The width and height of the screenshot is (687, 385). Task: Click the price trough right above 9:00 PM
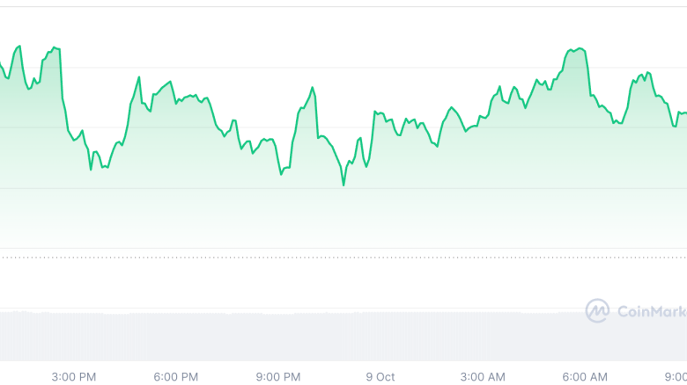[281, 173]
